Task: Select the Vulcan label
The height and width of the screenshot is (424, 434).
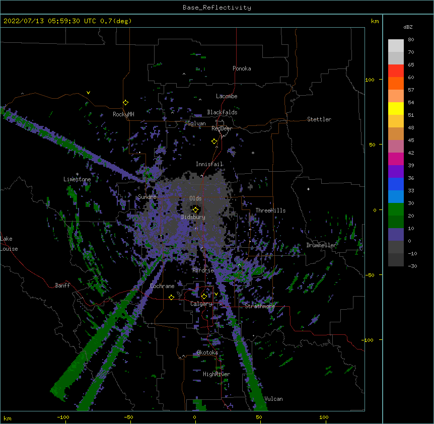Action: [x=273, y=399]
